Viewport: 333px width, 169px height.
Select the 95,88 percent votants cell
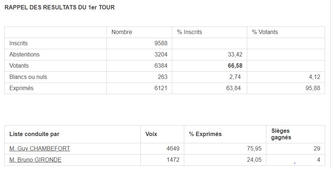click(x=313, y=88)
